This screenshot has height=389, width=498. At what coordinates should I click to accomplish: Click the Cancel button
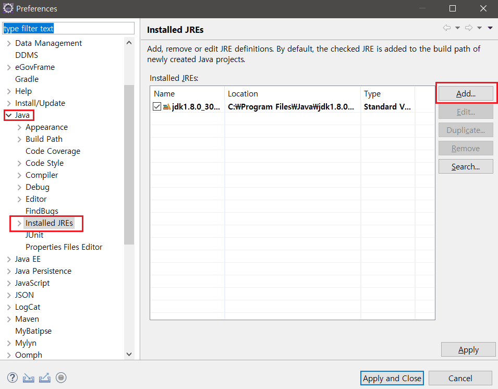[460, 378]
